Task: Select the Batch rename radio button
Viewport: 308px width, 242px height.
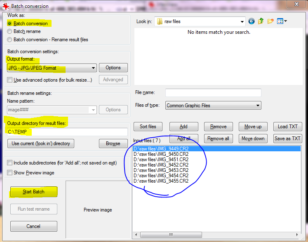Action: pos(9,31)
